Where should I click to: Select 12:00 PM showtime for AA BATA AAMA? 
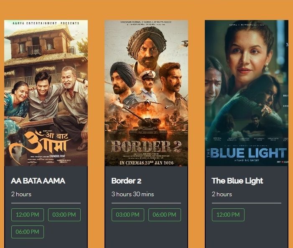tap(28, 215)
